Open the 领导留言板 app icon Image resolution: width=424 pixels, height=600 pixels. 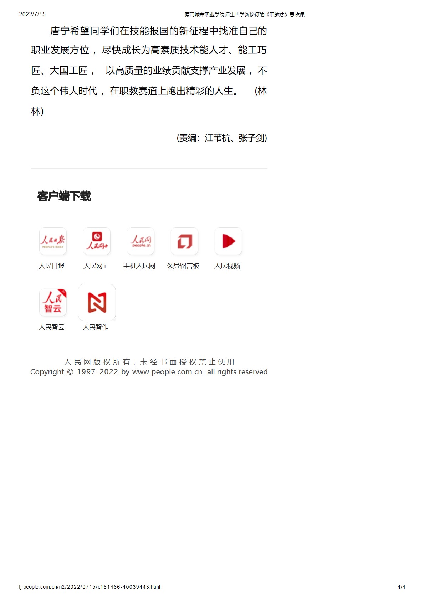[x=184, y=241]
